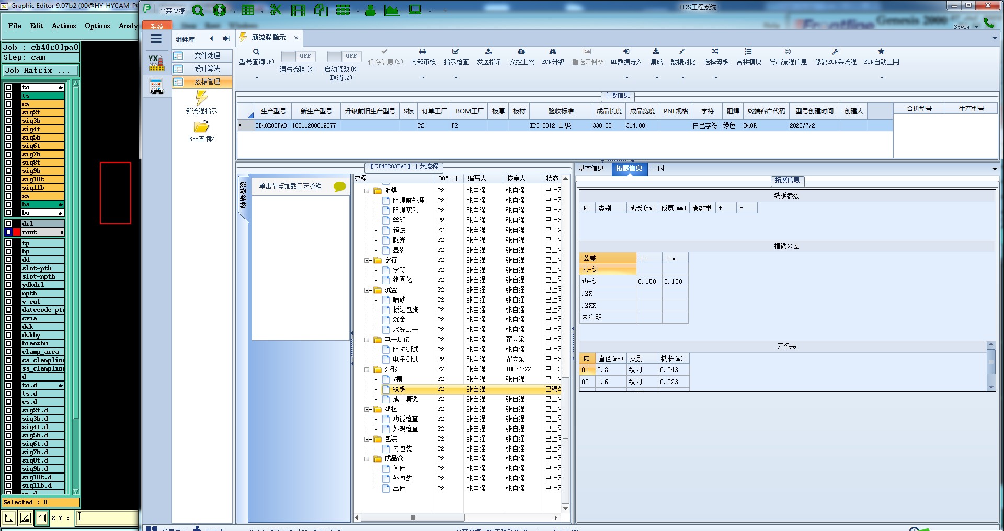Open dropdown arrow under ECN自动上网

[882, 78]
